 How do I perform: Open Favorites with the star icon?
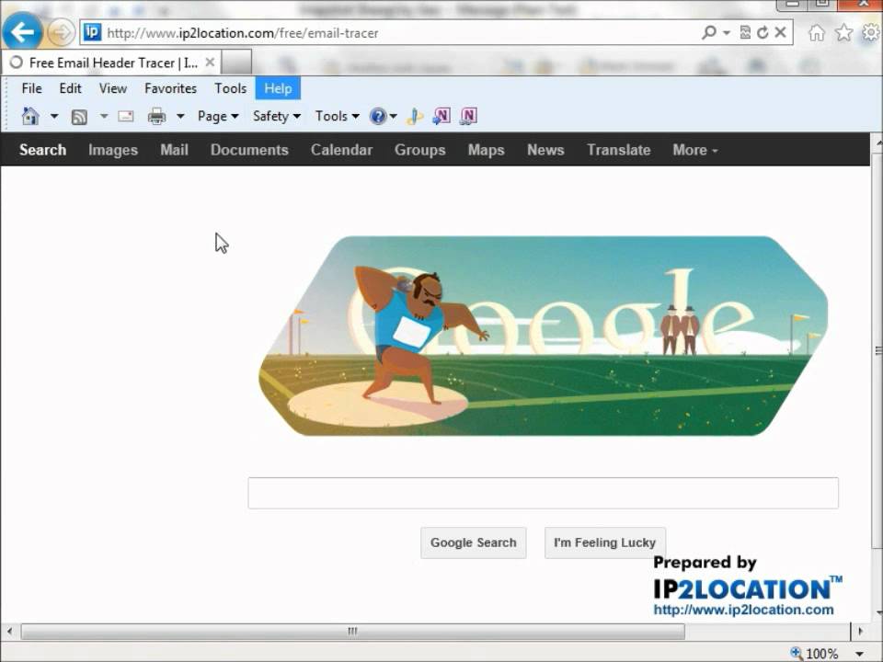[843, 33]
